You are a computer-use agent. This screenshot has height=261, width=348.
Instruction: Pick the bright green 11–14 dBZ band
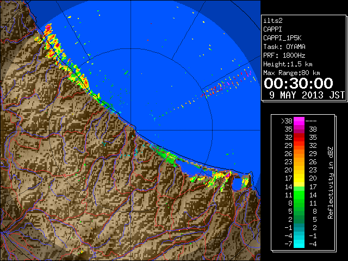(x=299, y=195)
